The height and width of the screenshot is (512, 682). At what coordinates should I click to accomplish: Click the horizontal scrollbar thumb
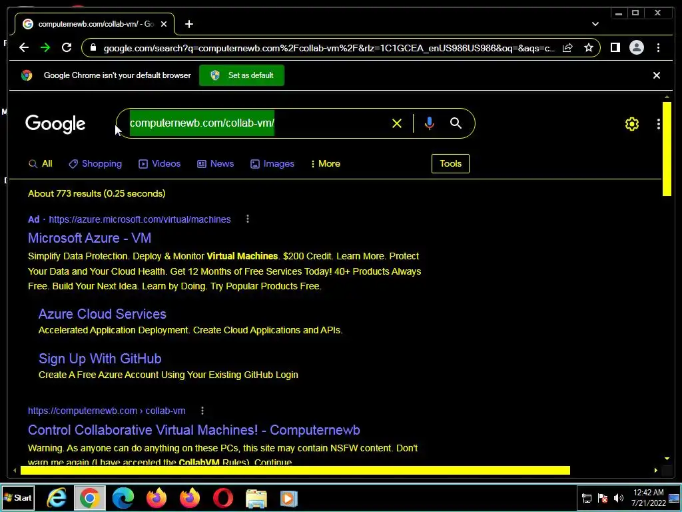coord(295,470)
